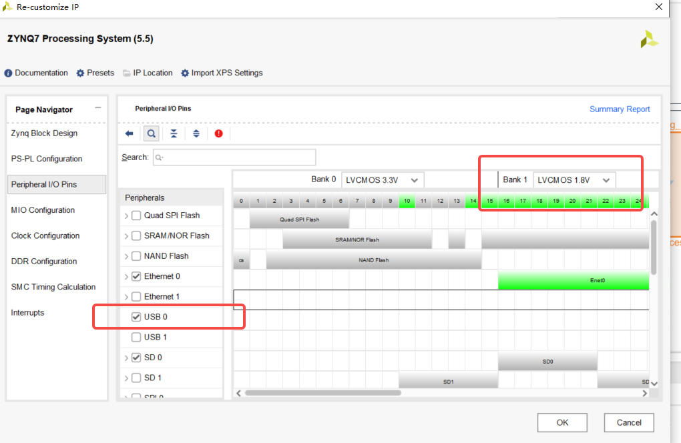This screenshot has height=443, width=681.
Task: Enable the Ethernet 1 checkbox
Action: click(136, 297)
